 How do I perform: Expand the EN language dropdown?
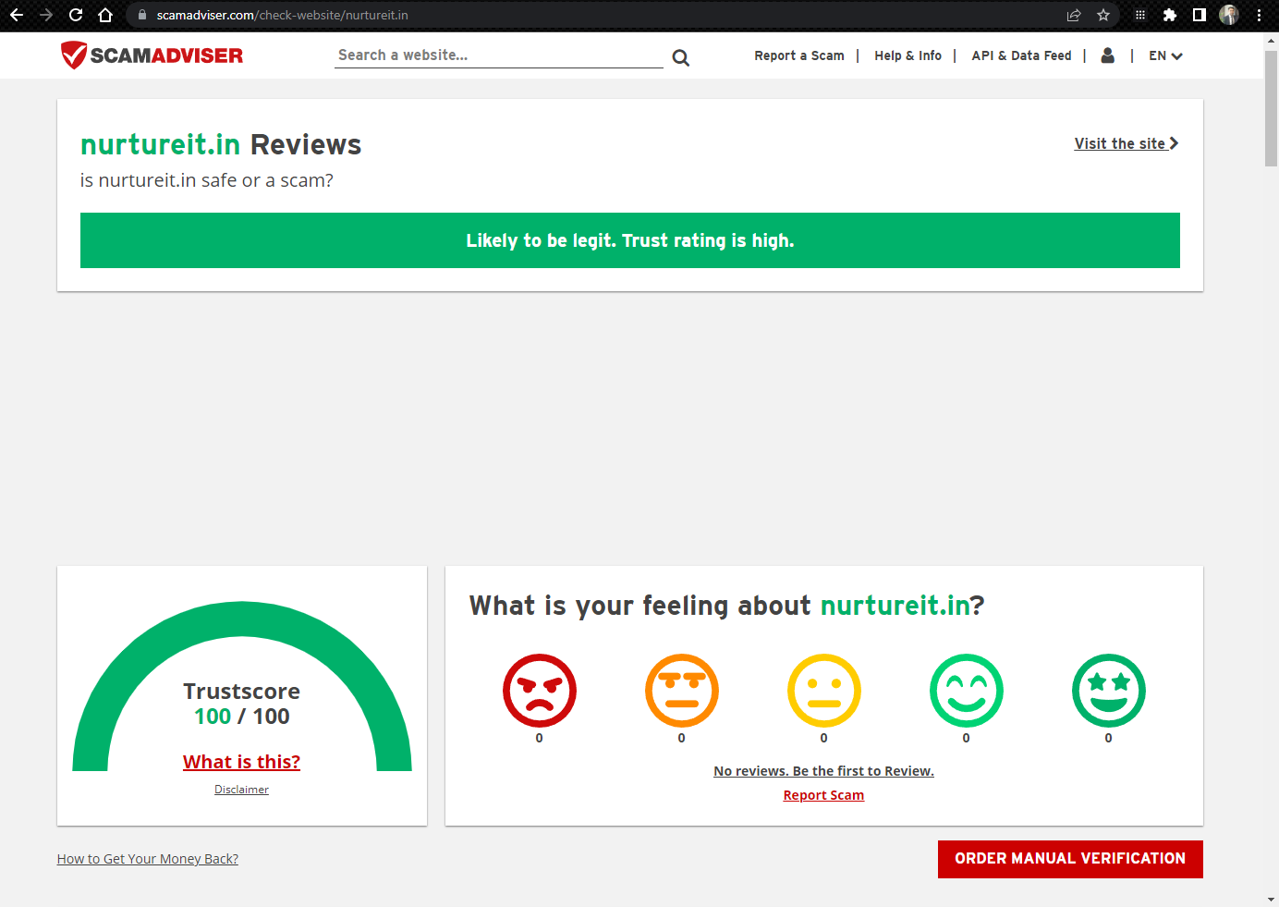coord(1165,55)
